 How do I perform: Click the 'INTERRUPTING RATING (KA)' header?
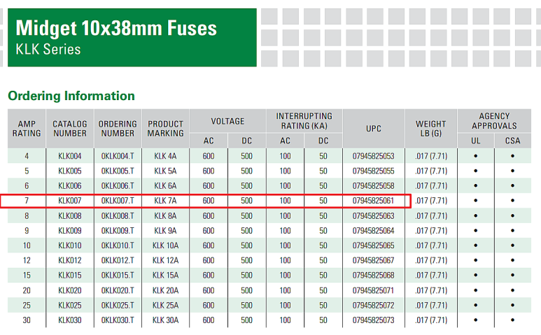[304, 121]
